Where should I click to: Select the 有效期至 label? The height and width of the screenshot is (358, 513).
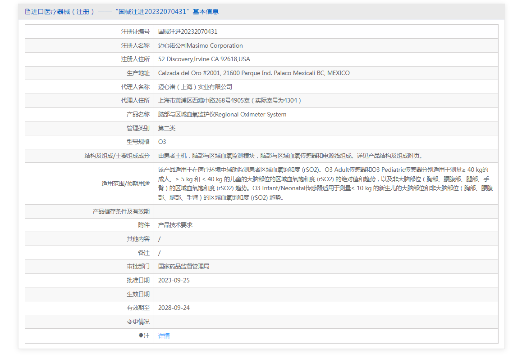(138, 308)
